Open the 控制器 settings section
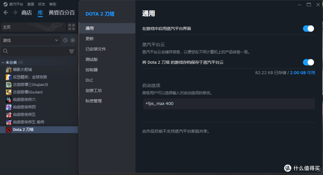 point(107,70)
